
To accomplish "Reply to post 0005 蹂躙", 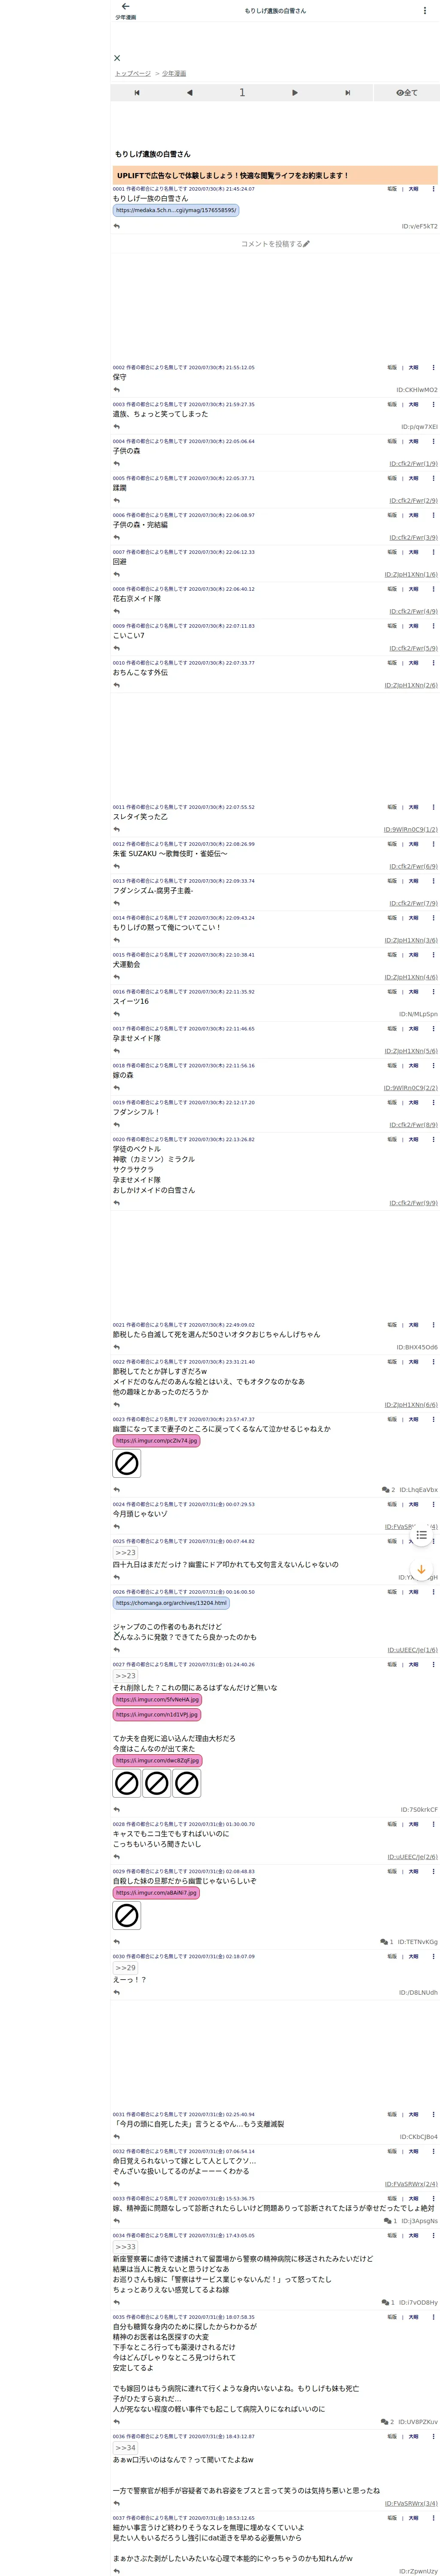I will point(117,501).
